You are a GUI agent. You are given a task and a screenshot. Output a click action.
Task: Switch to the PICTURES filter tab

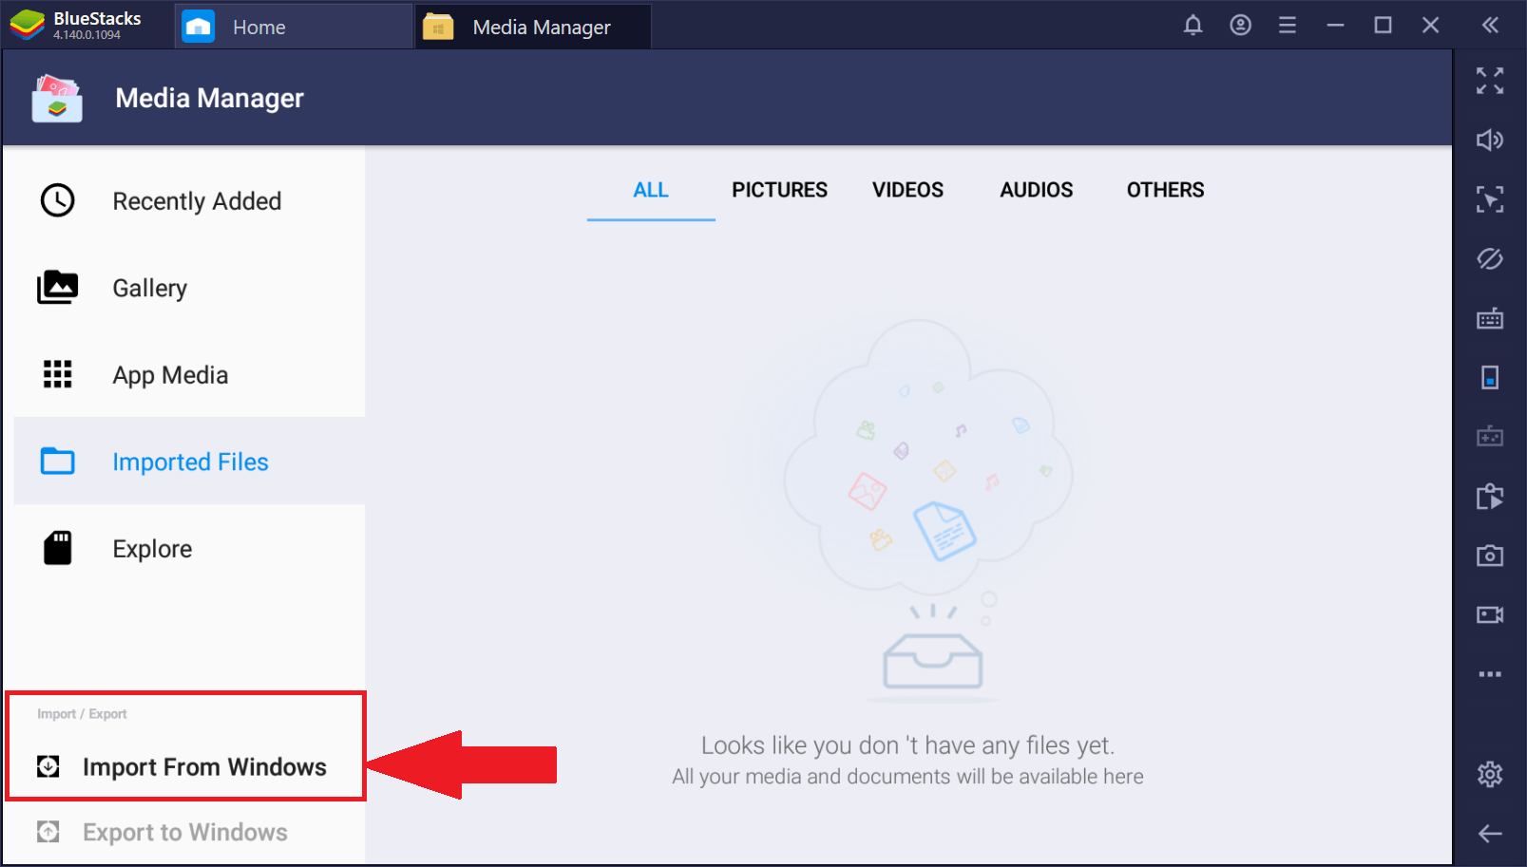coord(779,191)
